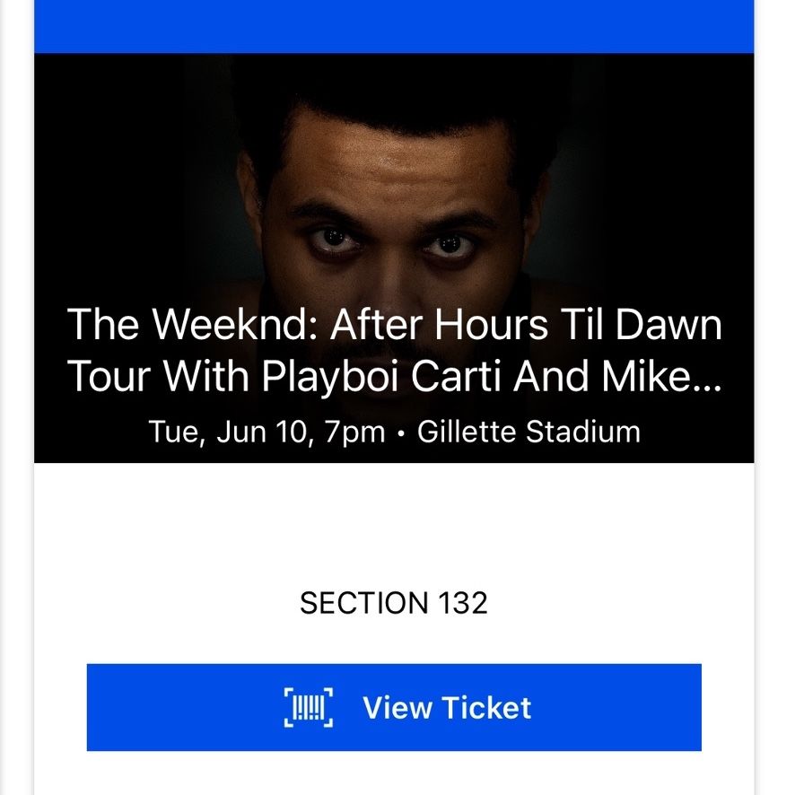The height and width of the screenshot is (795, 795).
Task: Tap the View Ticket button
Action: 394,707
